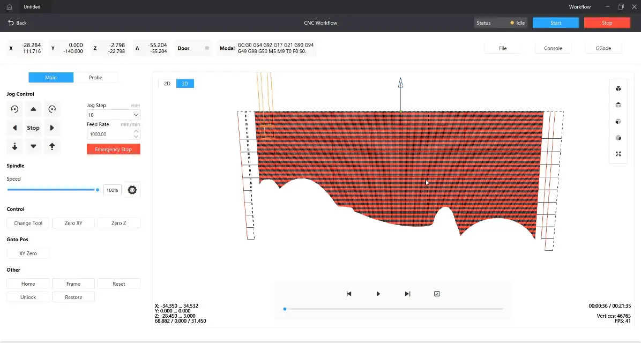
Task: Skip to the end of the simulation
Action: [x=407, y=294]
